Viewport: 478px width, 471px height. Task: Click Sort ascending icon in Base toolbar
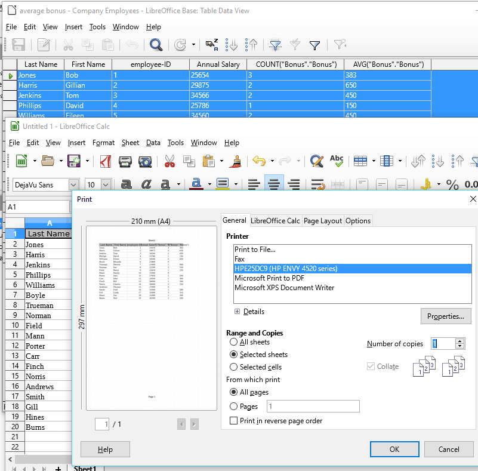pos(232,45)
